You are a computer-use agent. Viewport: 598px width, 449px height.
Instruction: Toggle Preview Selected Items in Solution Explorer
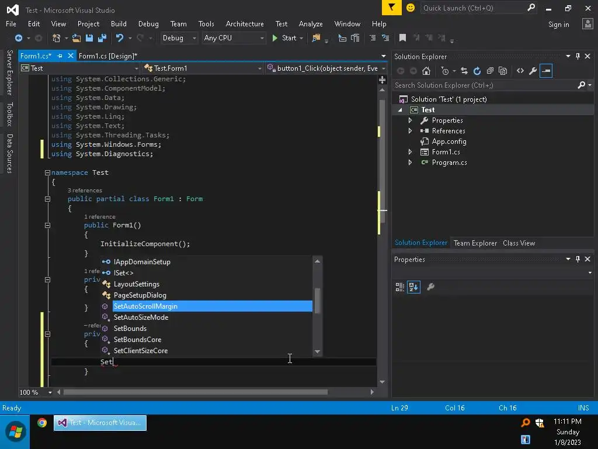click(x=546, y=71)
